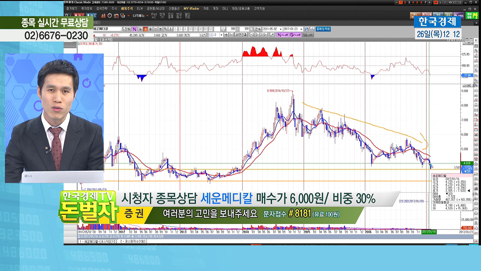
Task: Click the 화면연결 button
Action: [241, 35]
